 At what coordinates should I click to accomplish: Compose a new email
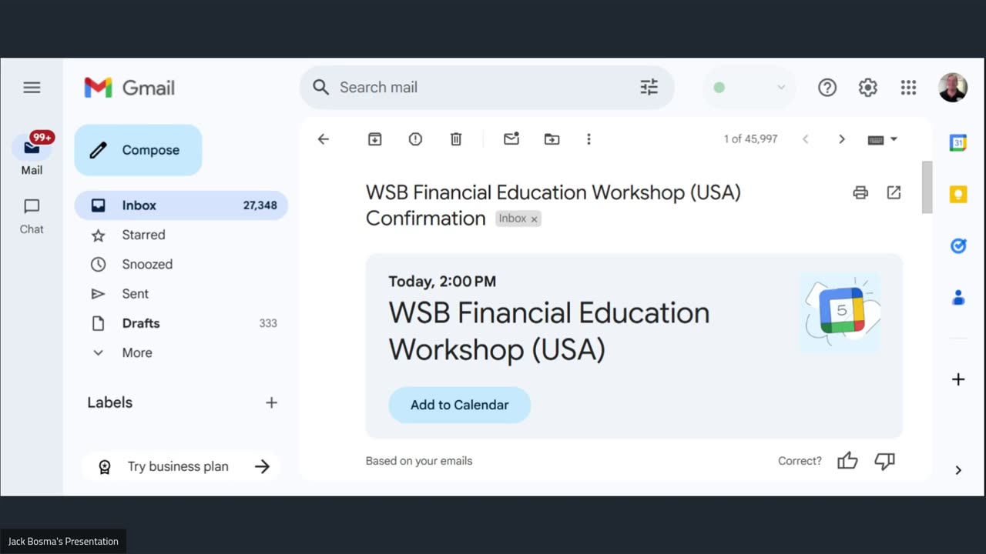138,150
